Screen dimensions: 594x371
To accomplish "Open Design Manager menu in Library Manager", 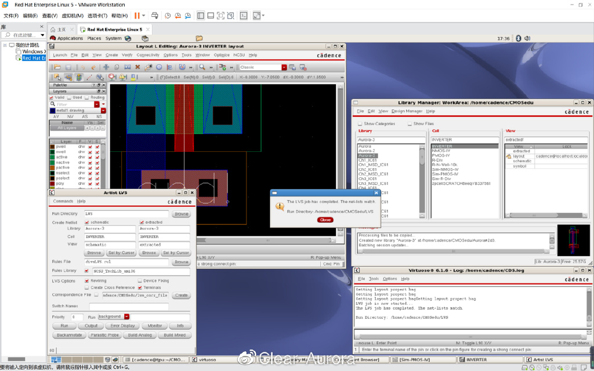I will coord(407,111).
